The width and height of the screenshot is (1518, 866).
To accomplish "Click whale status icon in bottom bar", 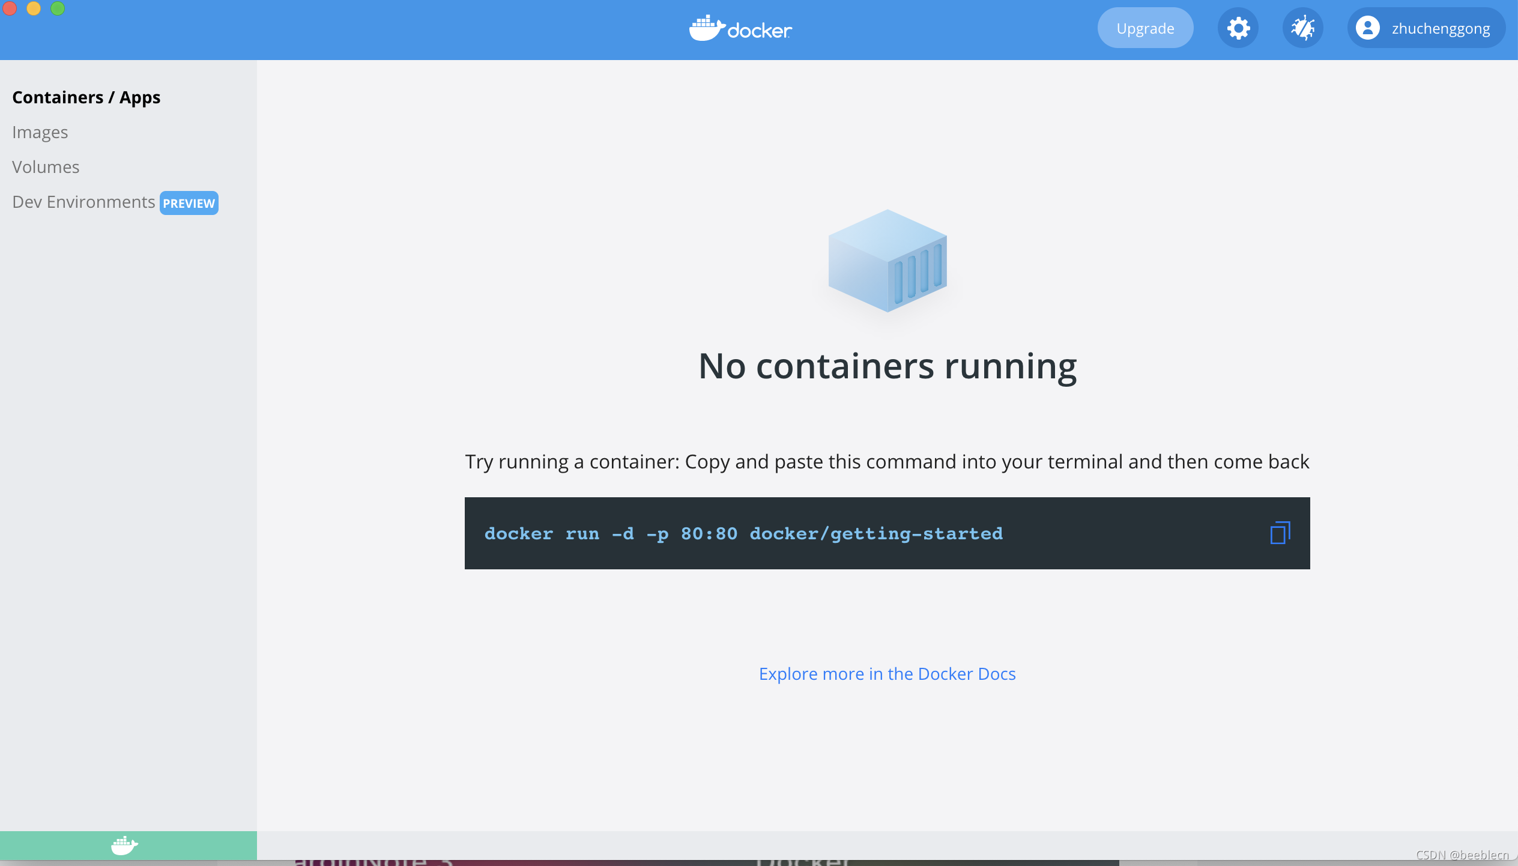I will click(124, 846).
